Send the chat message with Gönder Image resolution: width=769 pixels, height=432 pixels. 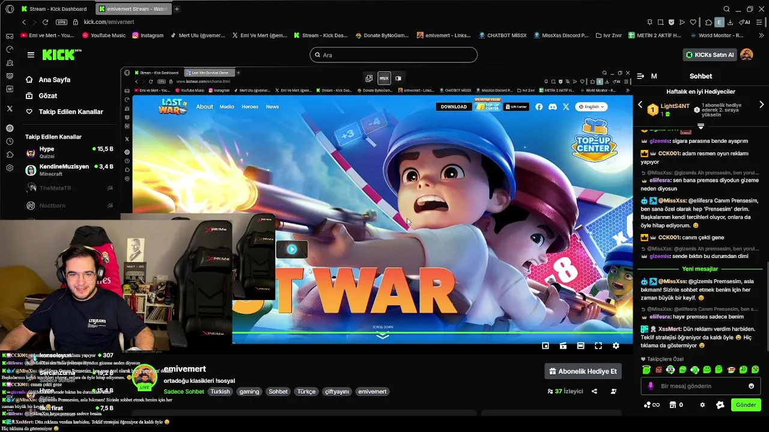[746, 405]
